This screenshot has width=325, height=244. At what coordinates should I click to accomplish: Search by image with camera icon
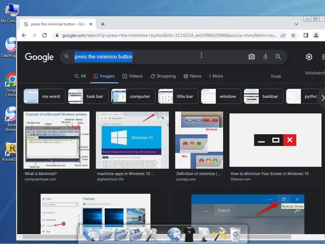click(x=252, y=57)
